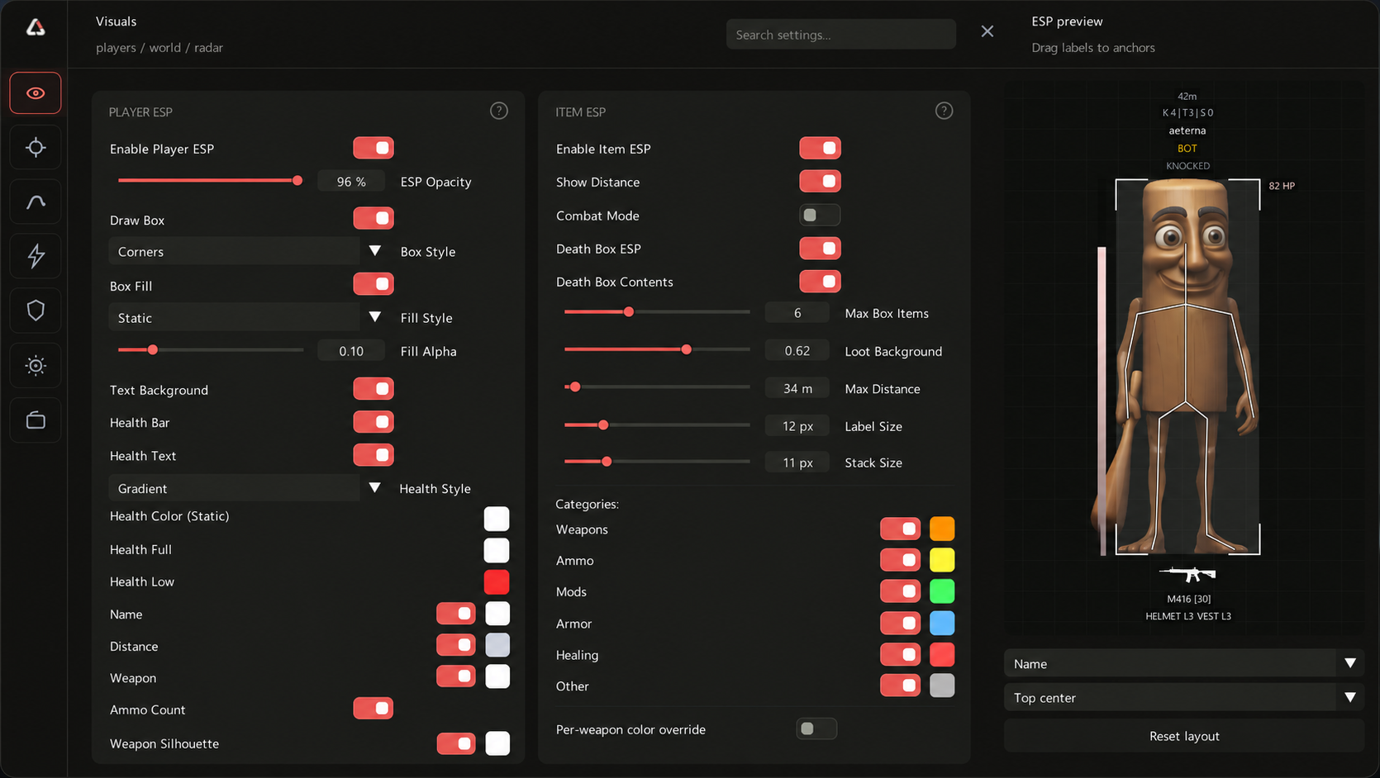Open the Fill Style dropdown showing Static
The height and width of the screenshot is (778, 1380).
pos(247,317)
